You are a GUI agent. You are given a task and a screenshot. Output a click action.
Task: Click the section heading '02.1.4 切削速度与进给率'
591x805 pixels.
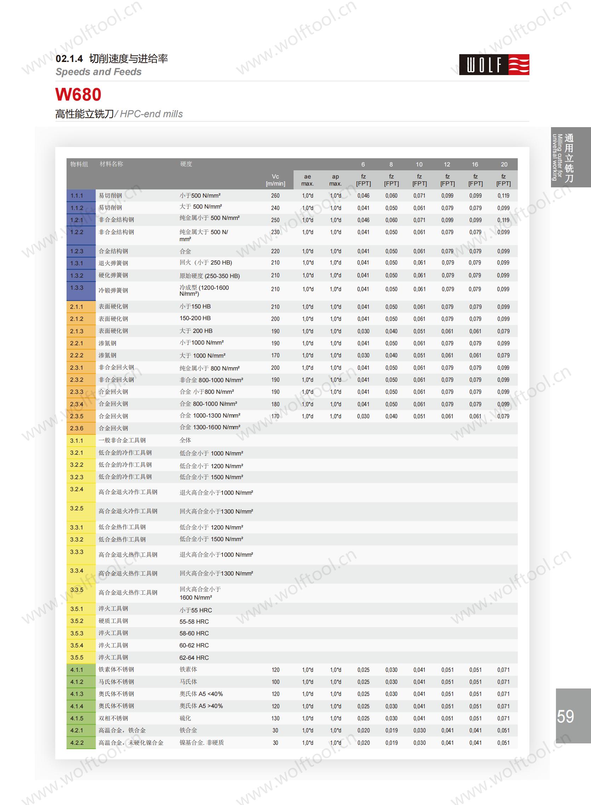(x=112, y=59)
